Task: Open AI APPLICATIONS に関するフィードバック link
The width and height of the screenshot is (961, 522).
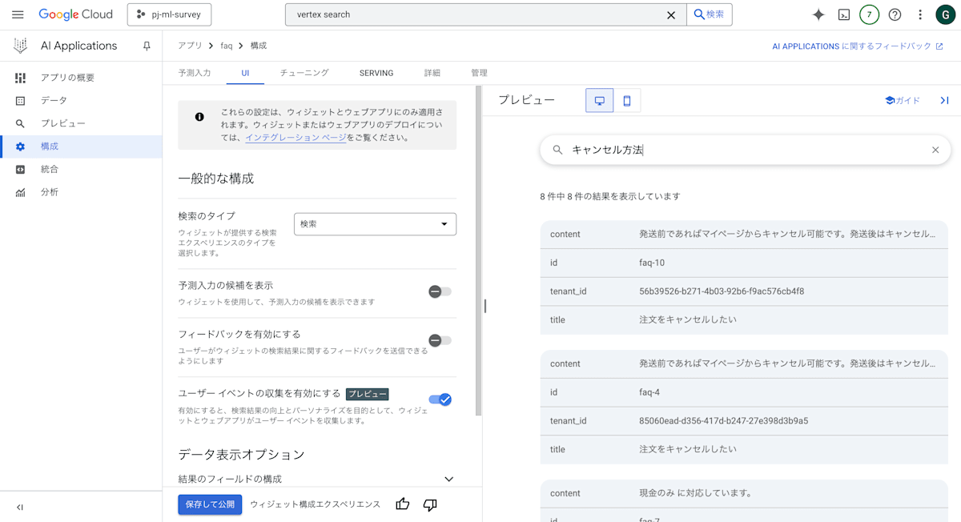Action: click(858, 46)
